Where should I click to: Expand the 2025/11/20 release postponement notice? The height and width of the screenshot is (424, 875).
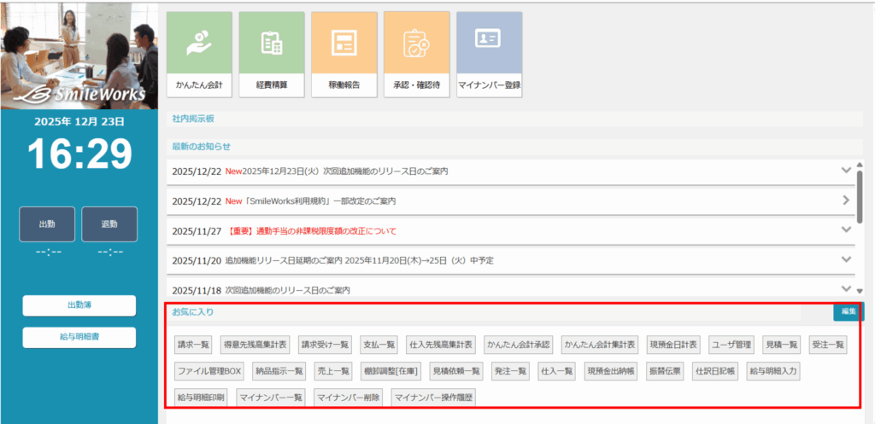tap(846, 259)
